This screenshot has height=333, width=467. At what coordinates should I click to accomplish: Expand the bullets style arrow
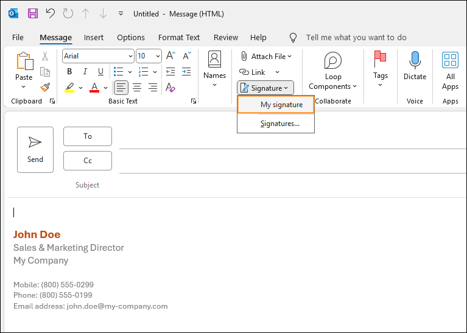pos(130,72)
